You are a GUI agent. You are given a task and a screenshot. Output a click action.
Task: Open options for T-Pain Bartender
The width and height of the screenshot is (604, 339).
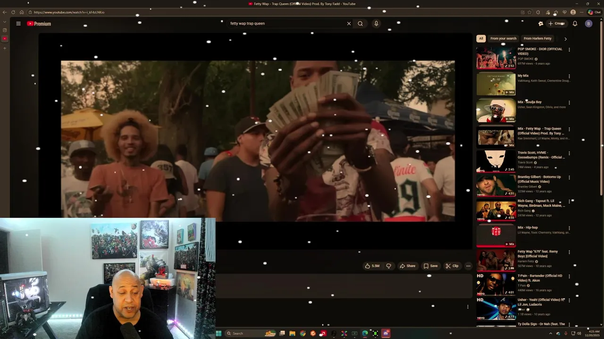[x=569, y=276]
